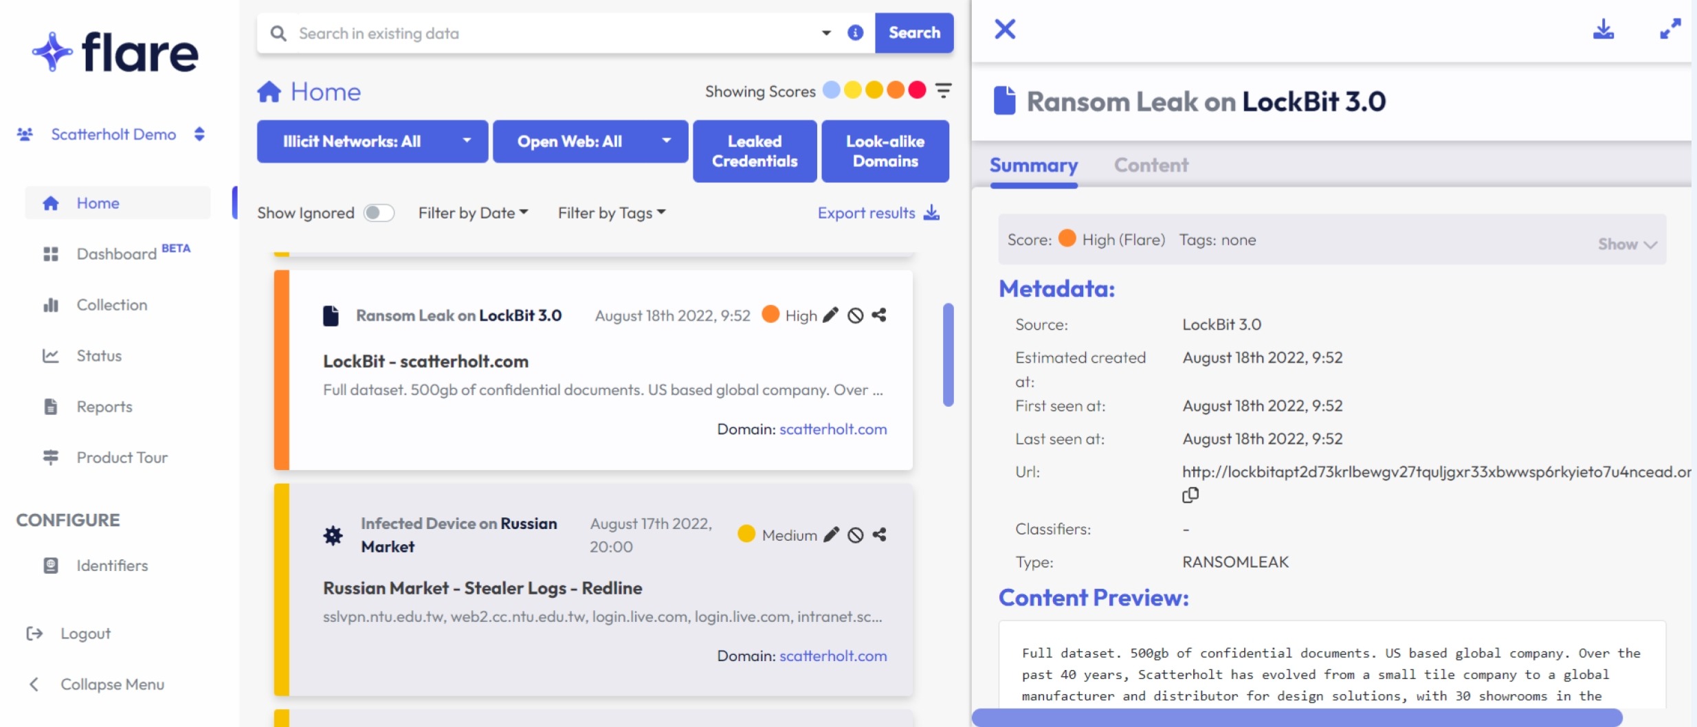Toggle the light blue score dot
The image size is (1697, 727).
pyautogui.click(x=832, y=90)
